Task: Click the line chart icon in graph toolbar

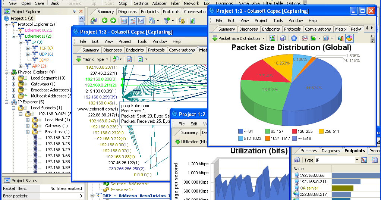Action: click(x=305, y=38)
